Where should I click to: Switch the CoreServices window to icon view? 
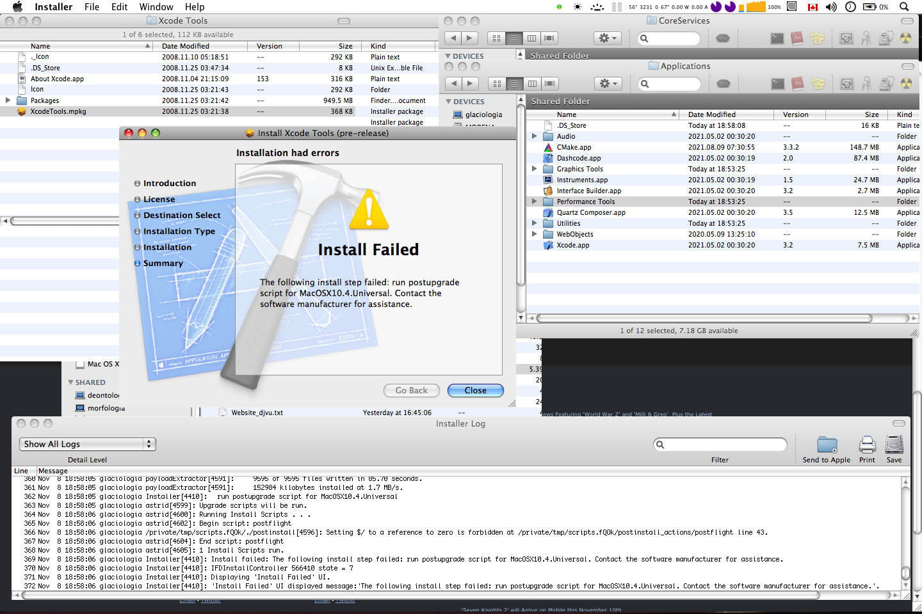click(496, 38)
